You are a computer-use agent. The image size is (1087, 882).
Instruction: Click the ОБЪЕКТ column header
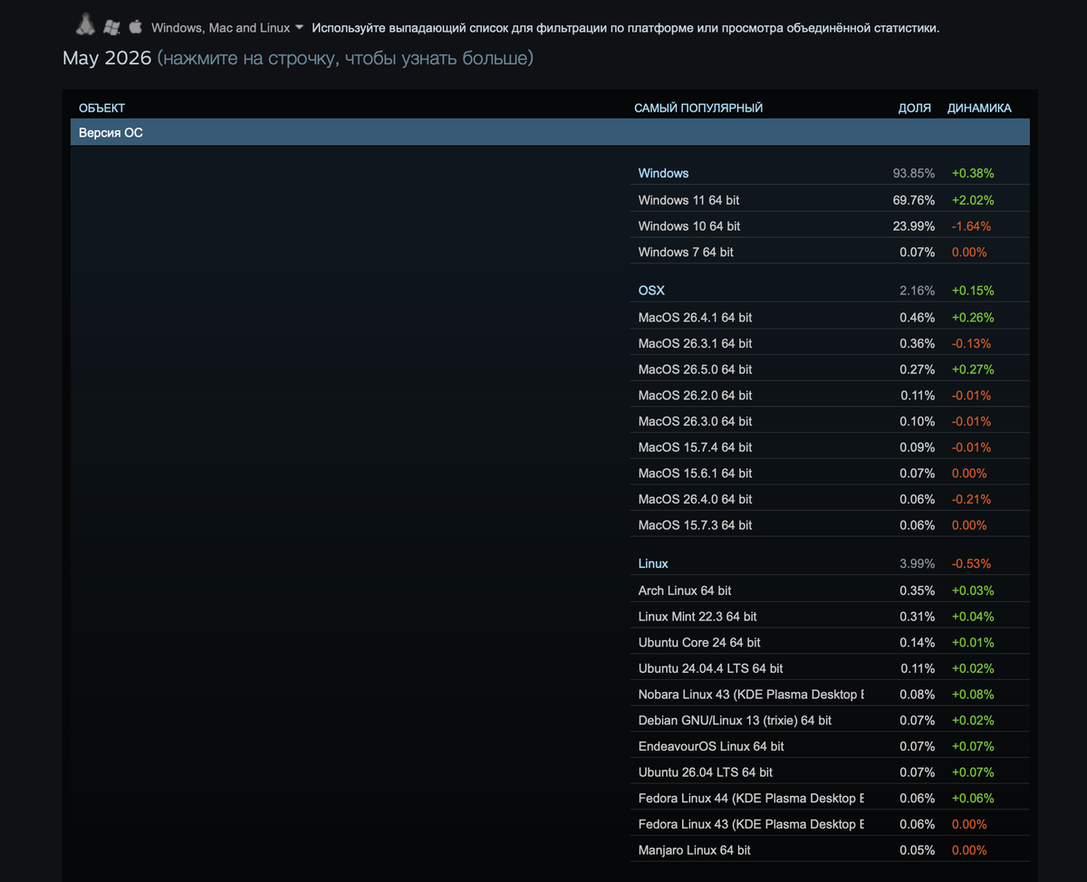[101, 108]
